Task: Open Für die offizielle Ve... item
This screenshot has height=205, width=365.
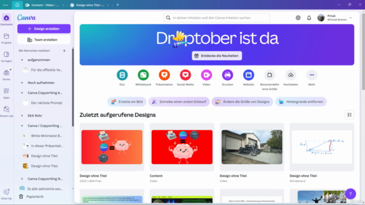Action: (43, 70)
